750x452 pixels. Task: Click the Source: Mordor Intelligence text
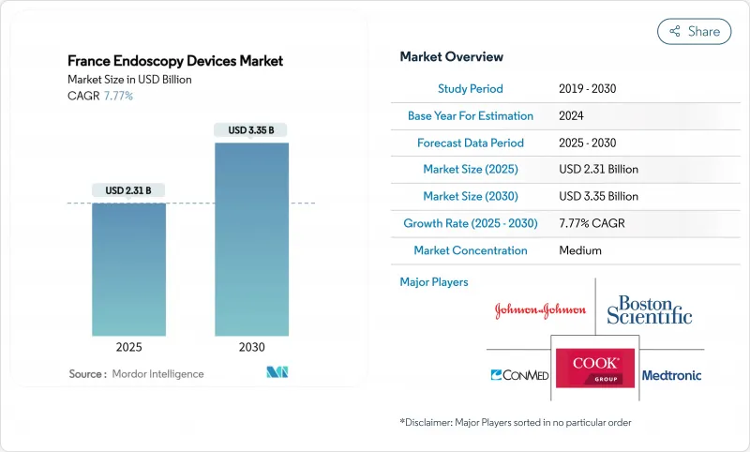[136, 374]
